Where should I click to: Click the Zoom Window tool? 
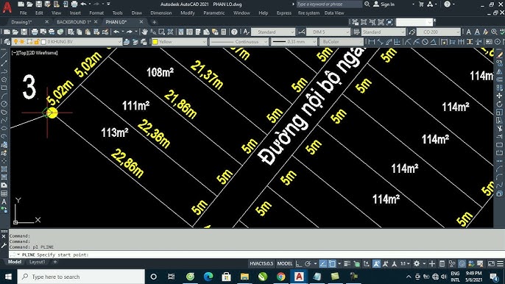(162, 32)
